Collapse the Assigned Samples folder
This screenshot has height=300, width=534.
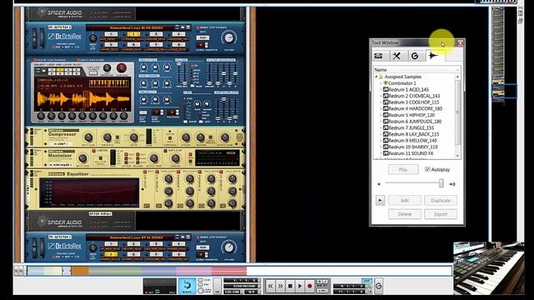point(376,77)
